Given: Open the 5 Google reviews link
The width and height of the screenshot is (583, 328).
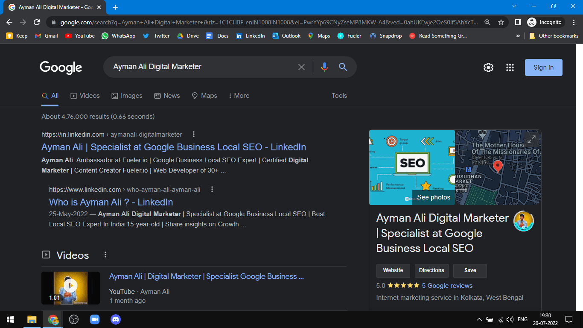Looking at the screenshot, I should [x=447, y=286].
